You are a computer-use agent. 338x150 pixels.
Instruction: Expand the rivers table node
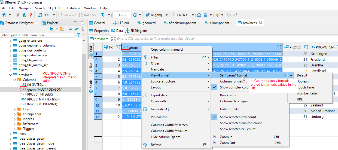click(x=11, y=134)
